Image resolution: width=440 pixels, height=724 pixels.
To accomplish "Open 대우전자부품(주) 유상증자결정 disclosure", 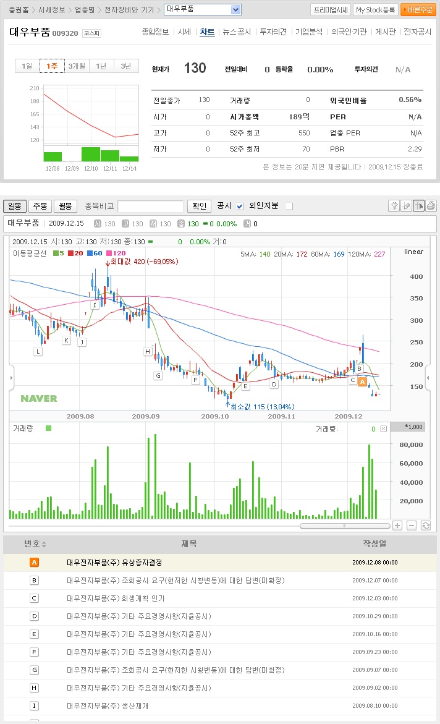I will pyautogui.click(x=114, y=563).
